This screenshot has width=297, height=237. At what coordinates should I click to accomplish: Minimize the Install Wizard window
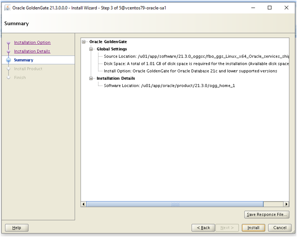(253, 8)
